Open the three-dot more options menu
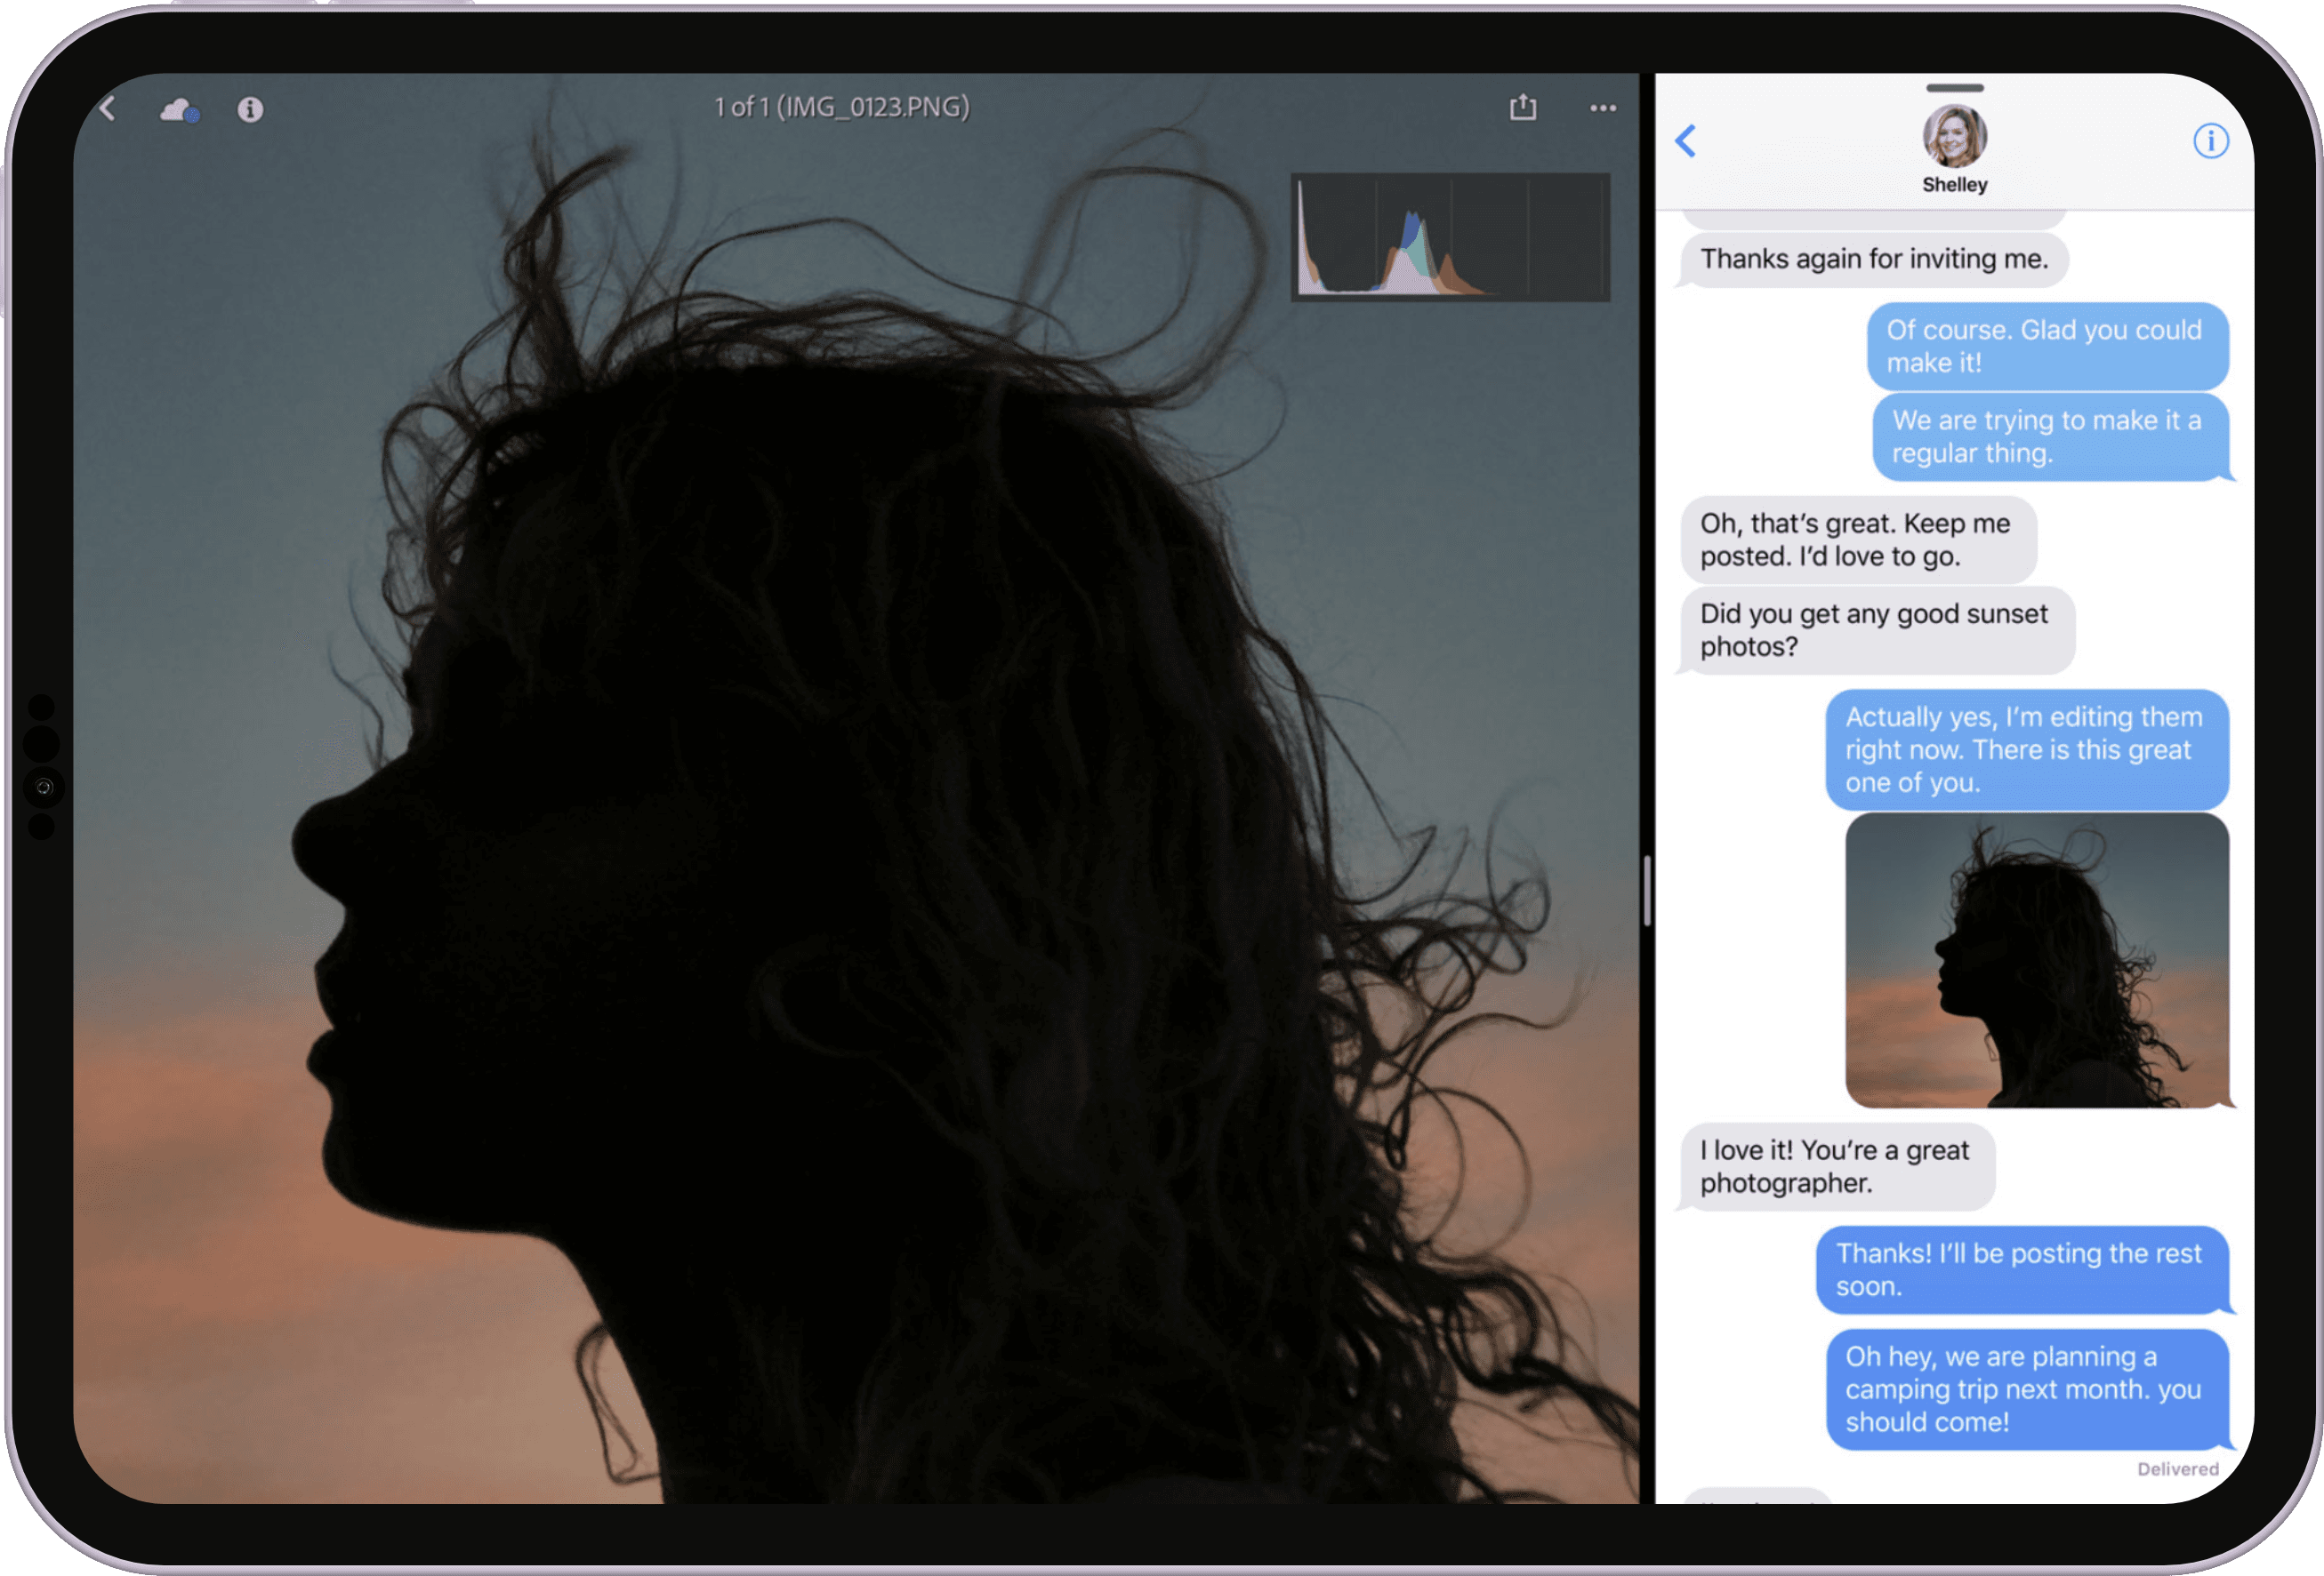This screenshot has width=2324, height=1576. point(1603,108)
